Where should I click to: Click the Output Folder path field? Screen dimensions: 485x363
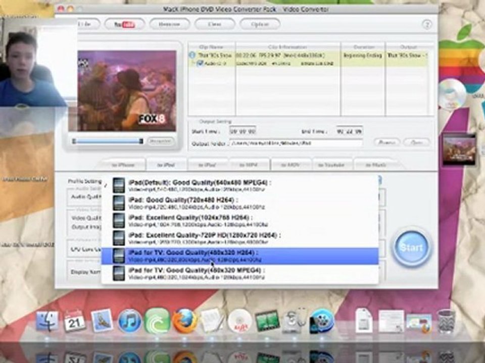point(296,143)
